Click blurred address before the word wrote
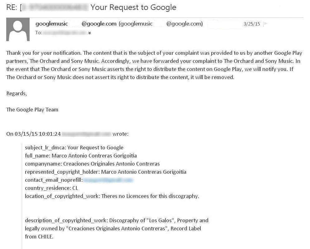The image size is (310, 249). (x=86, y=134)
